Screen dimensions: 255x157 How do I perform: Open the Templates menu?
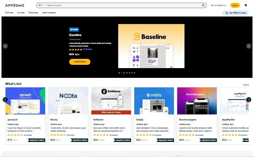coord(33,13)
